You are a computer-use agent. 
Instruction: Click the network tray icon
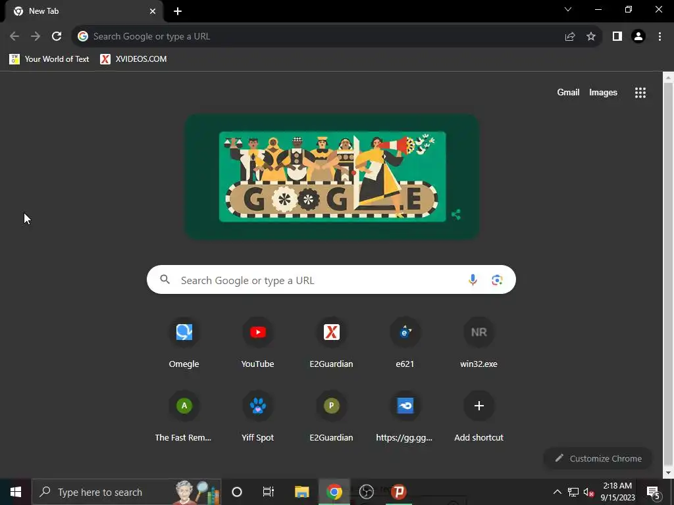point(573,492)
